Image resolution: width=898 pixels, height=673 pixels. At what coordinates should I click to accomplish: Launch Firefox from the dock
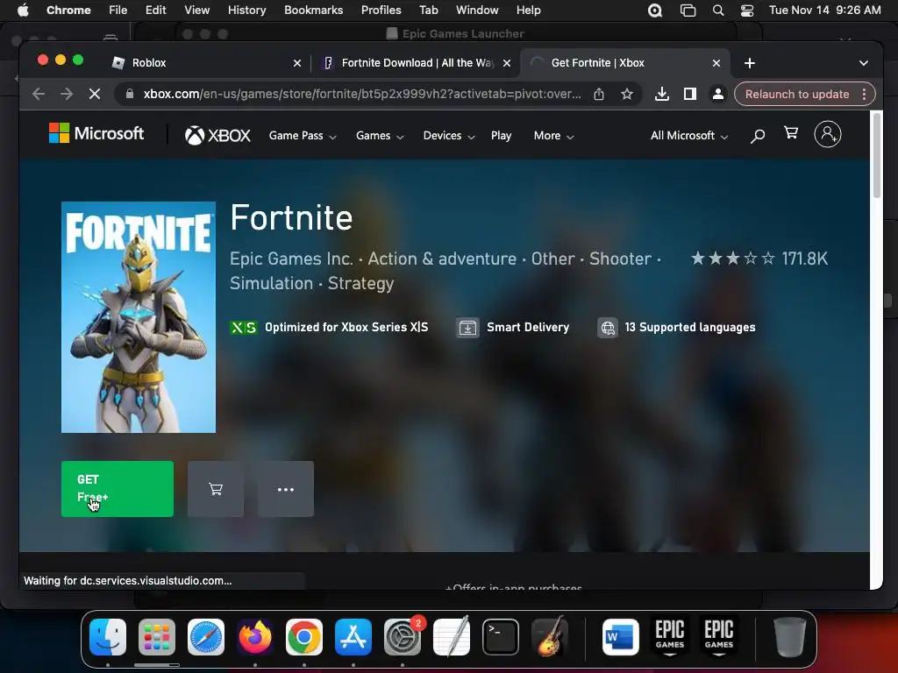(255, 637)
